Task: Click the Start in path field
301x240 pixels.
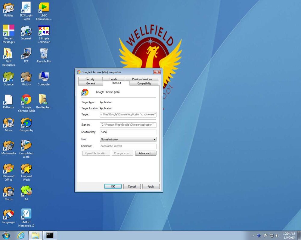Action: (128, 125)
